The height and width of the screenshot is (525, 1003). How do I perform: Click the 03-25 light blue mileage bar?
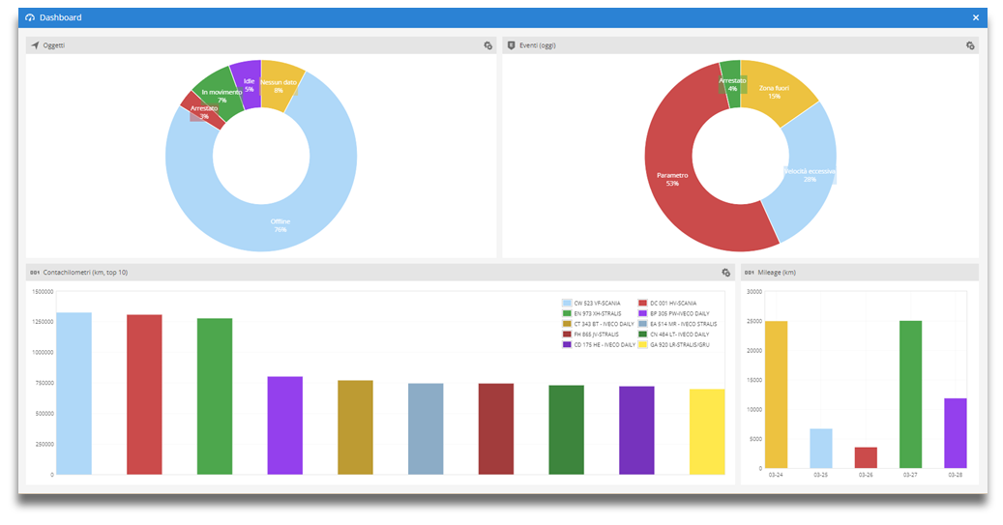click(821, 449)
